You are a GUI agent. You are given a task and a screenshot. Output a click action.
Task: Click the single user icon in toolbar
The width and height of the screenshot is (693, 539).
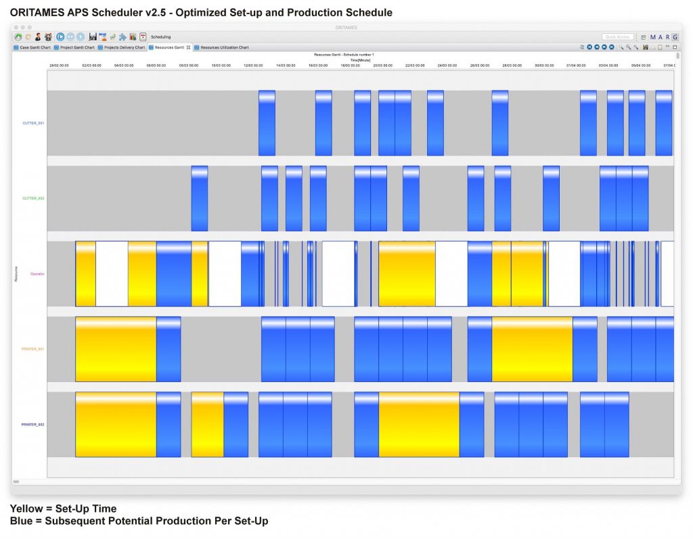tap(38, 37)
